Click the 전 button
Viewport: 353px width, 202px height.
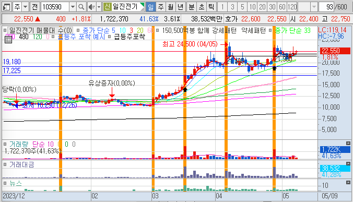point(34,7)
